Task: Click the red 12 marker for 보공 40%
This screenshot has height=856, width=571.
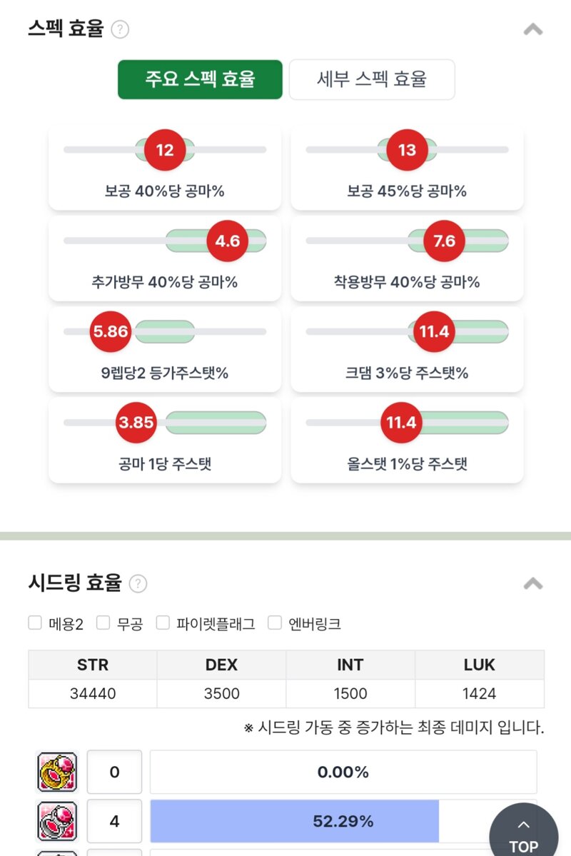Action: [x=165, y=150]
